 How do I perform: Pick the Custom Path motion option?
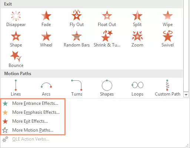tap(167, 88)
